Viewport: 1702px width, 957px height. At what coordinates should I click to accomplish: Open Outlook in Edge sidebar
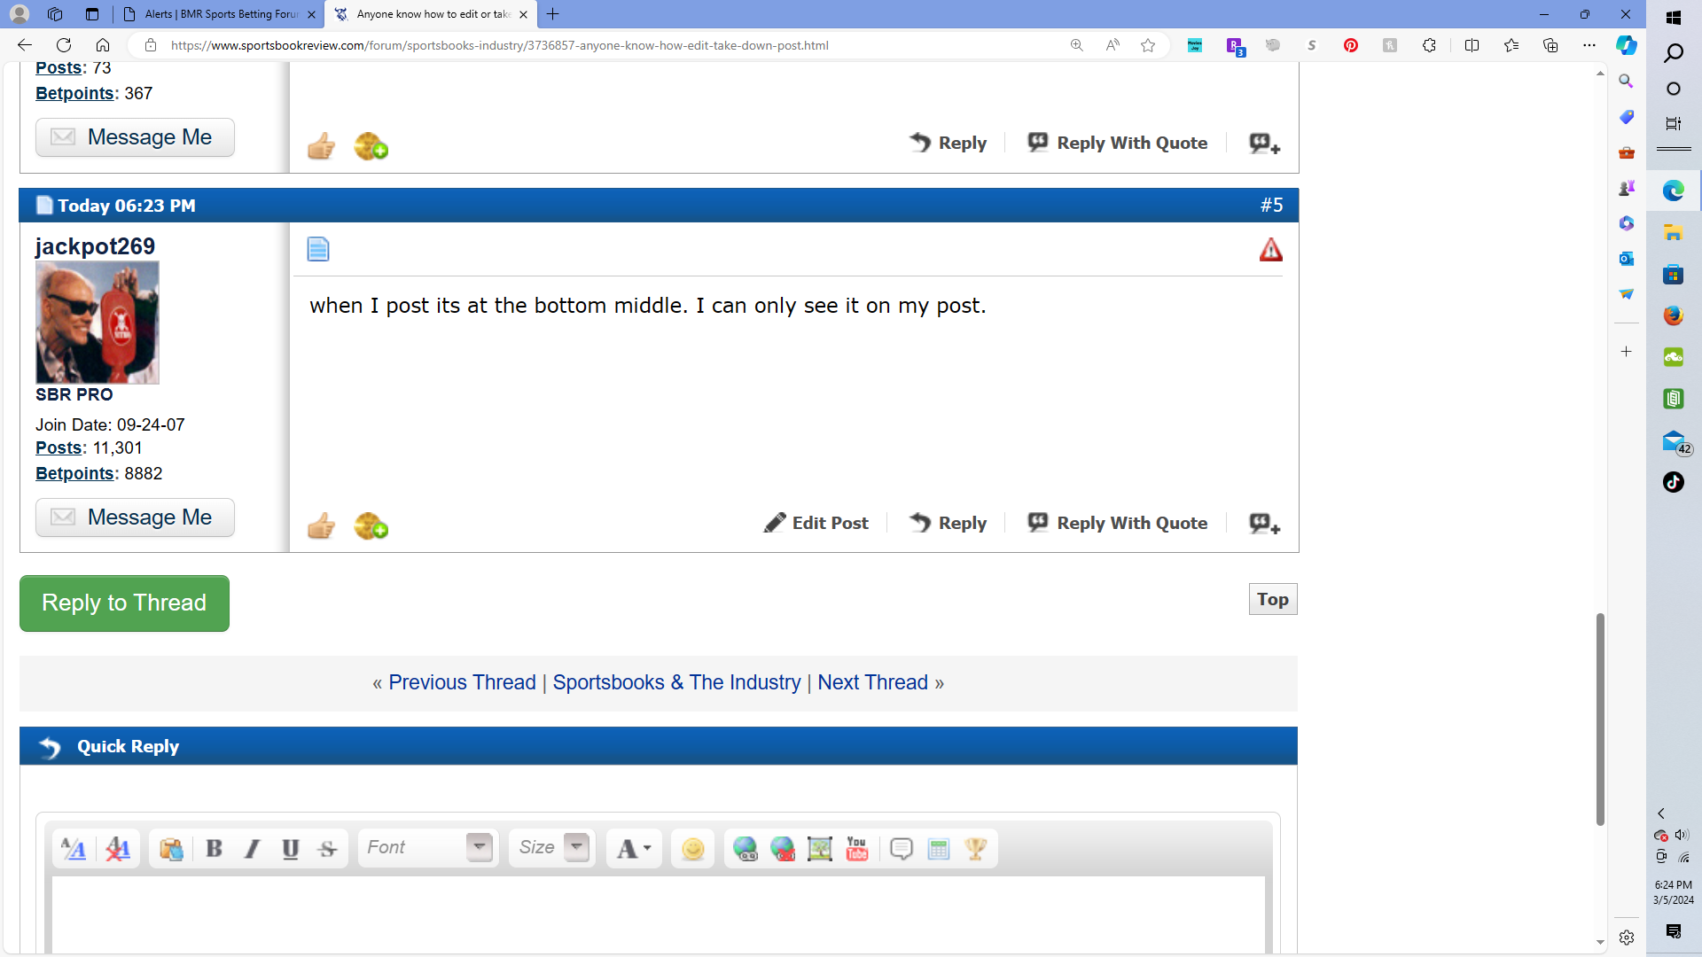[x=1626, y=259]
